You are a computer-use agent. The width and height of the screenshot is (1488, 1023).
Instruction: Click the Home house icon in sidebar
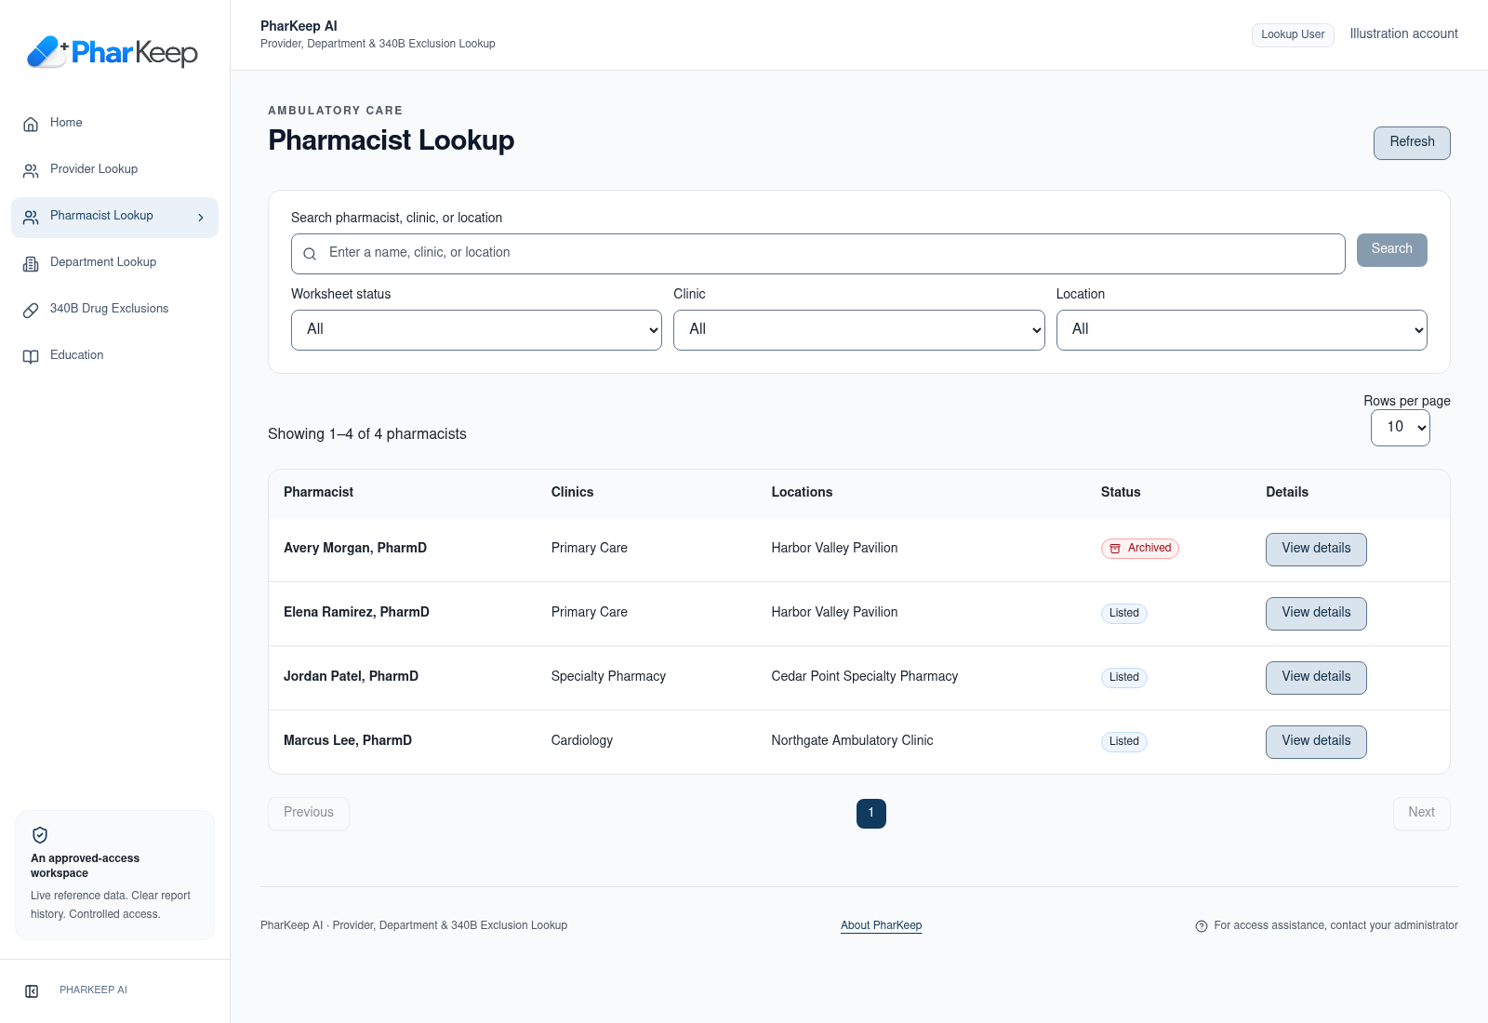tap(31, 124)
